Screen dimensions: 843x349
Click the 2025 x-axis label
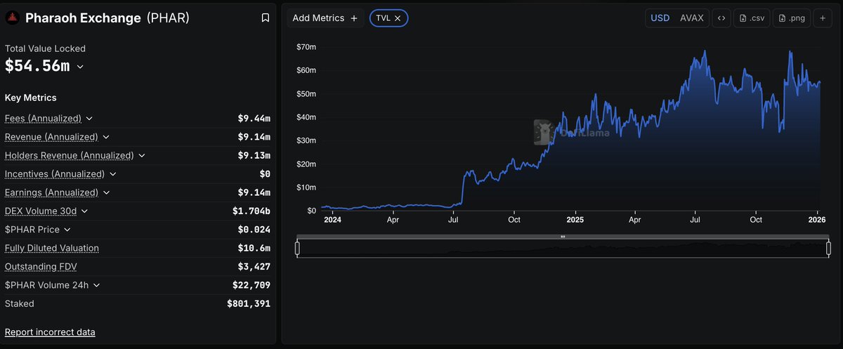click(575, 220)
